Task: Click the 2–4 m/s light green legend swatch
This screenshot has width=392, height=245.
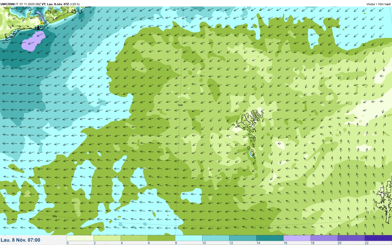Action: 107,238
